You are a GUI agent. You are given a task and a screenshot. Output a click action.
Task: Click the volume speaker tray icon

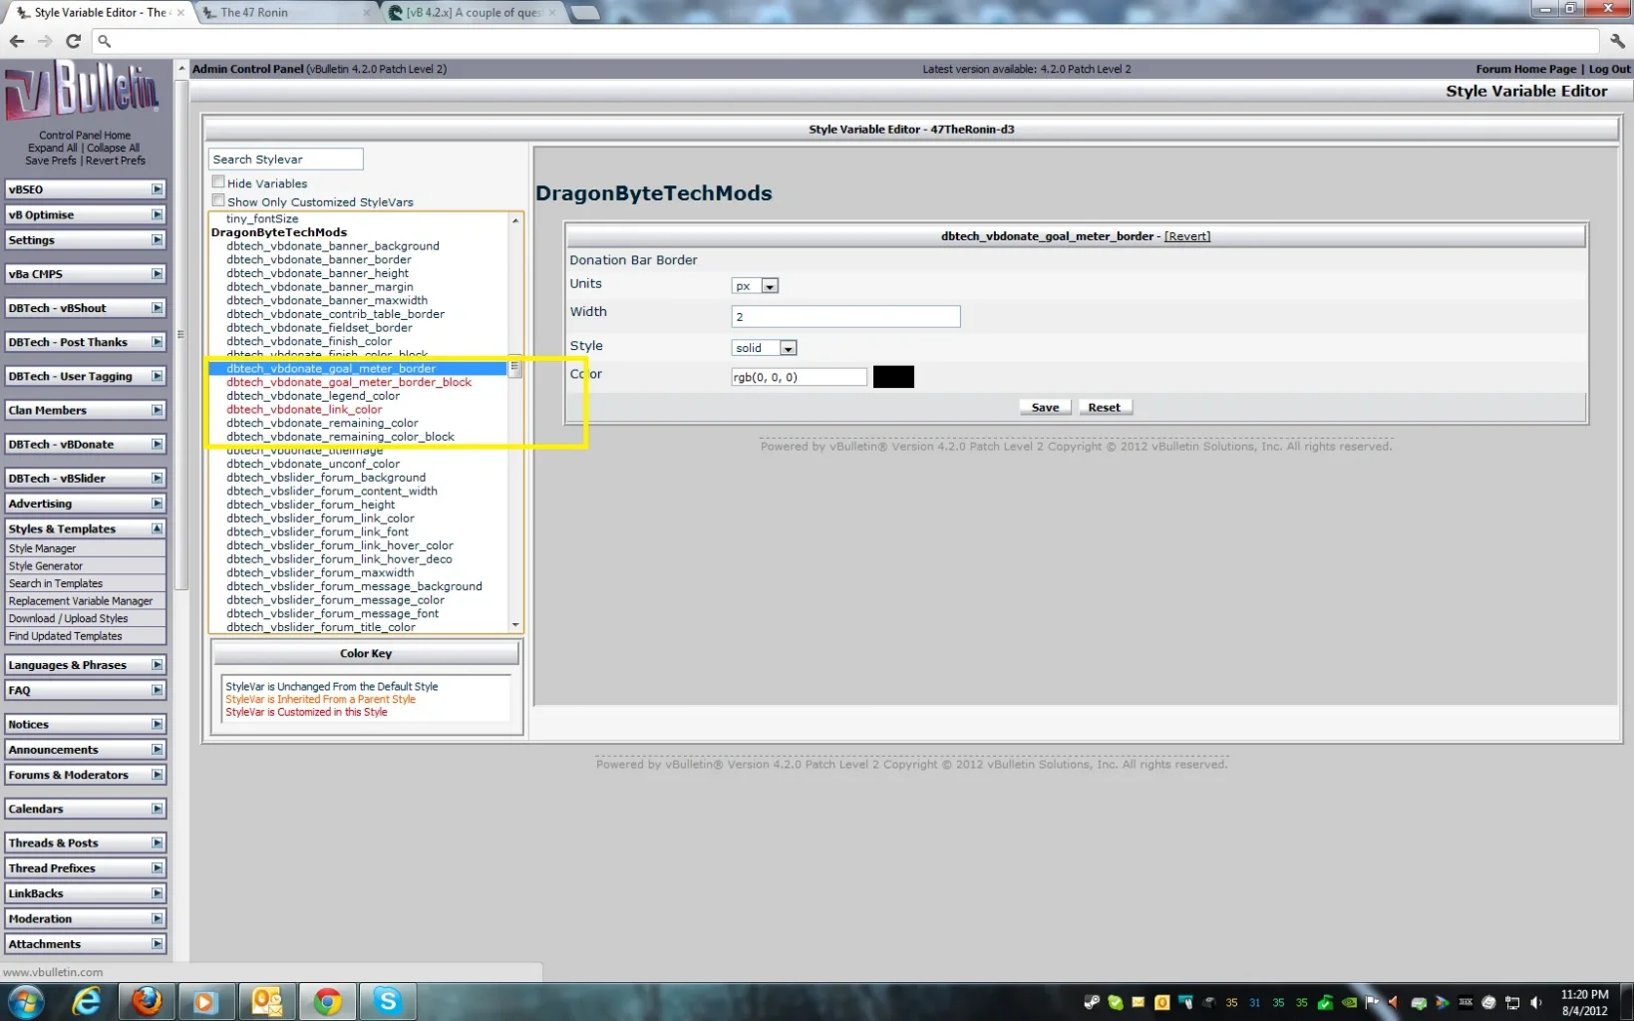(1536, 1002)
